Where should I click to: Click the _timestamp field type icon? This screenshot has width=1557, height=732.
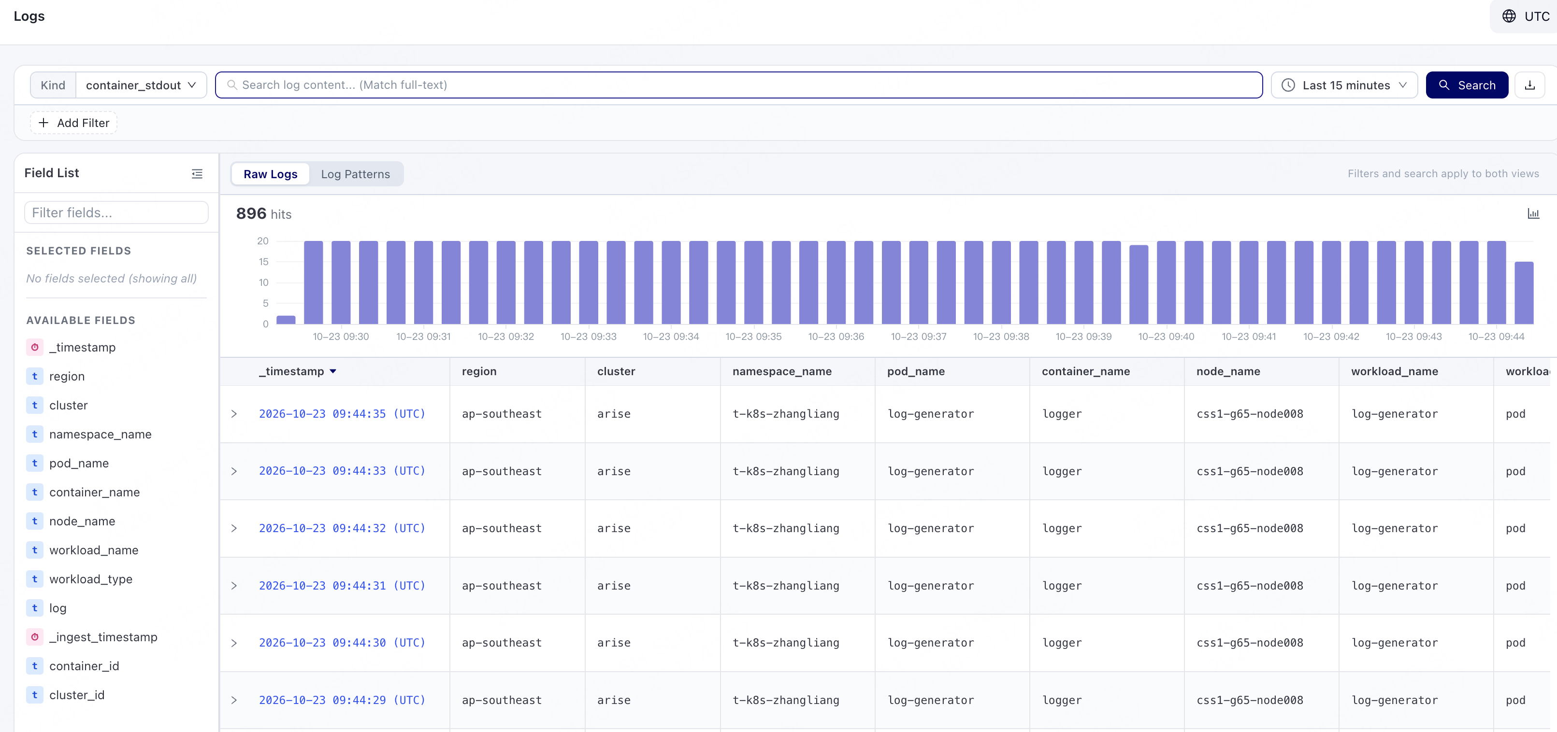point(34,347)
